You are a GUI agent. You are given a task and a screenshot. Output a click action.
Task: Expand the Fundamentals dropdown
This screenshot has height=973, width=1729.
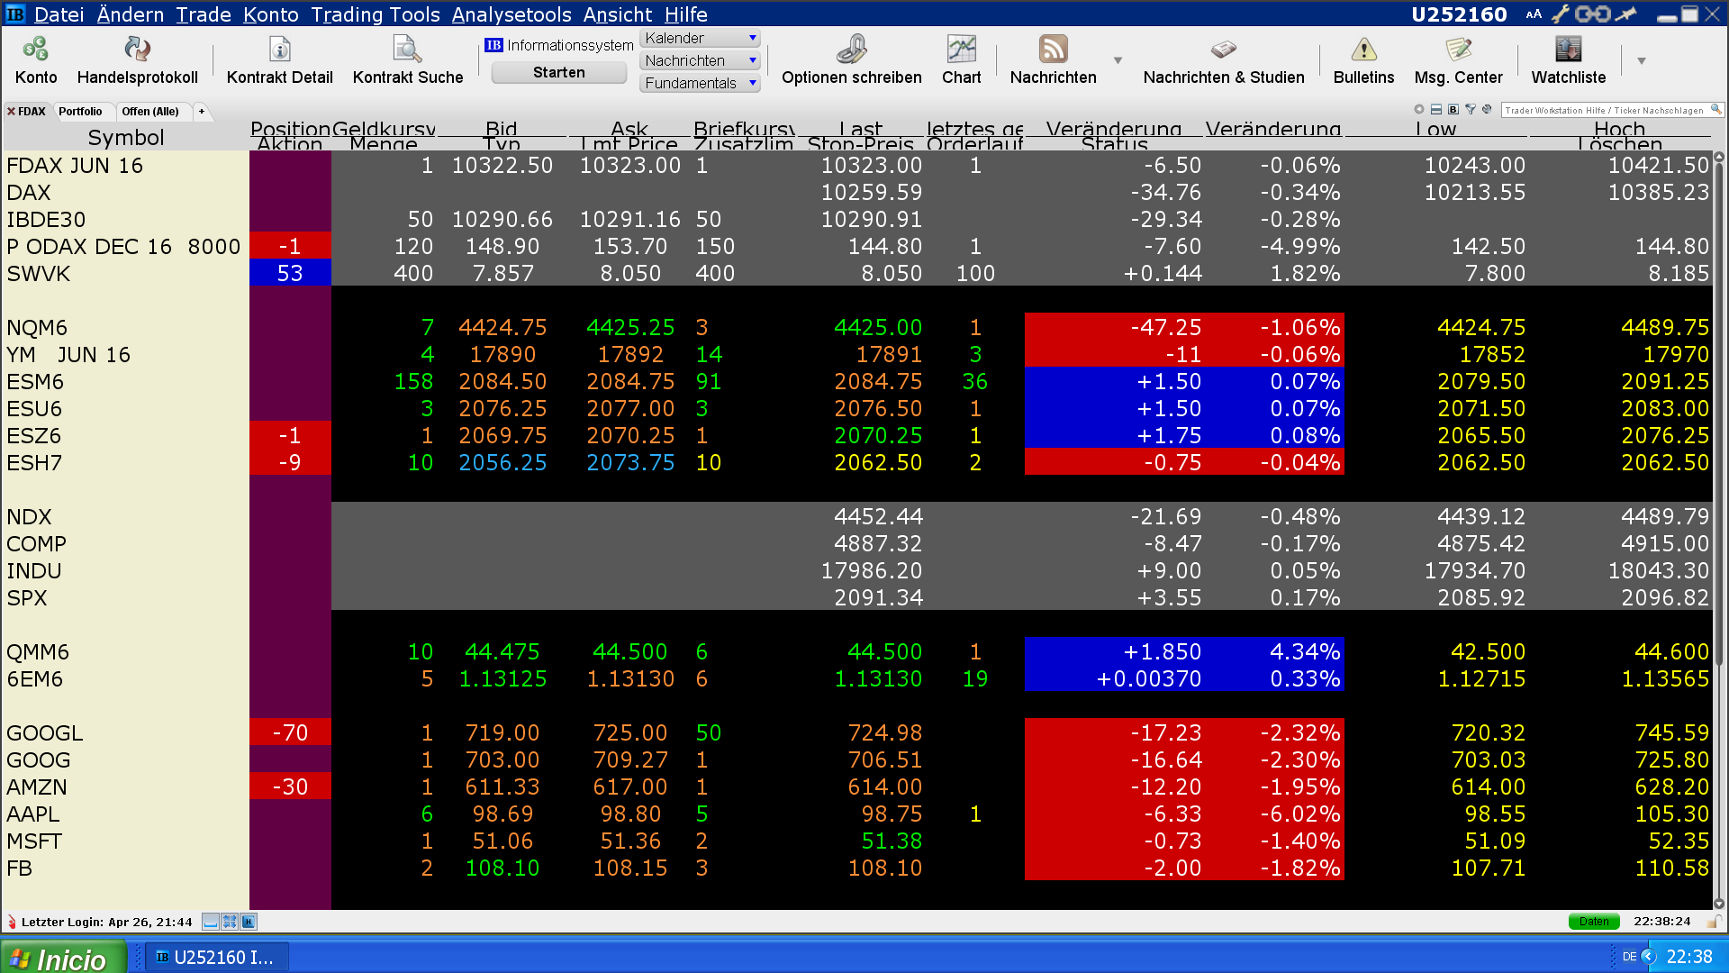point(752,83)
